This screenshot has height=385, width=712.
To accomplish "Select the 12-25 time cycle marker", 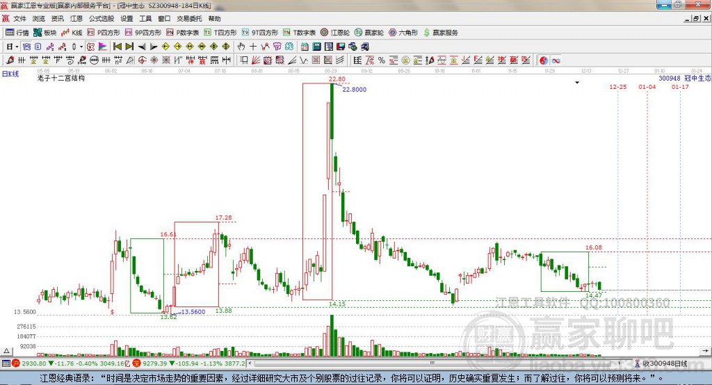I will coord(617,87).
